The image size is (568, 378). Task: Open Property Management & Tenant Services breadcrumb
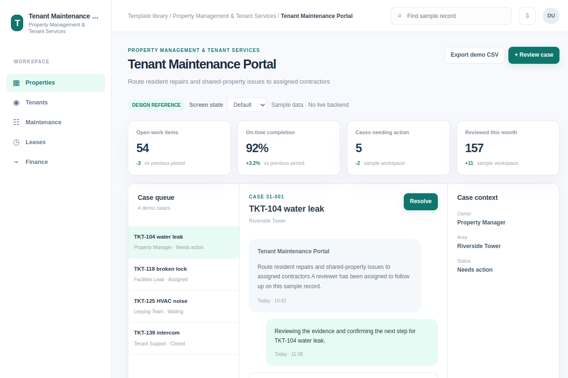(224, 16)
